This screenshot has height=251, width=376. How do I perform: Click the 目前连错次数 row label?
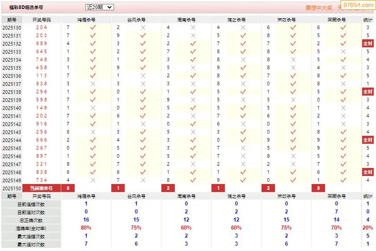pos(31,205)
